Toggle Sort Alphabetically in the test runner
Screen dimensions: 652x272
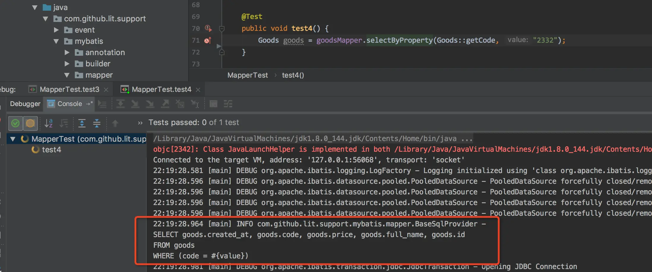tap(49, 123)
